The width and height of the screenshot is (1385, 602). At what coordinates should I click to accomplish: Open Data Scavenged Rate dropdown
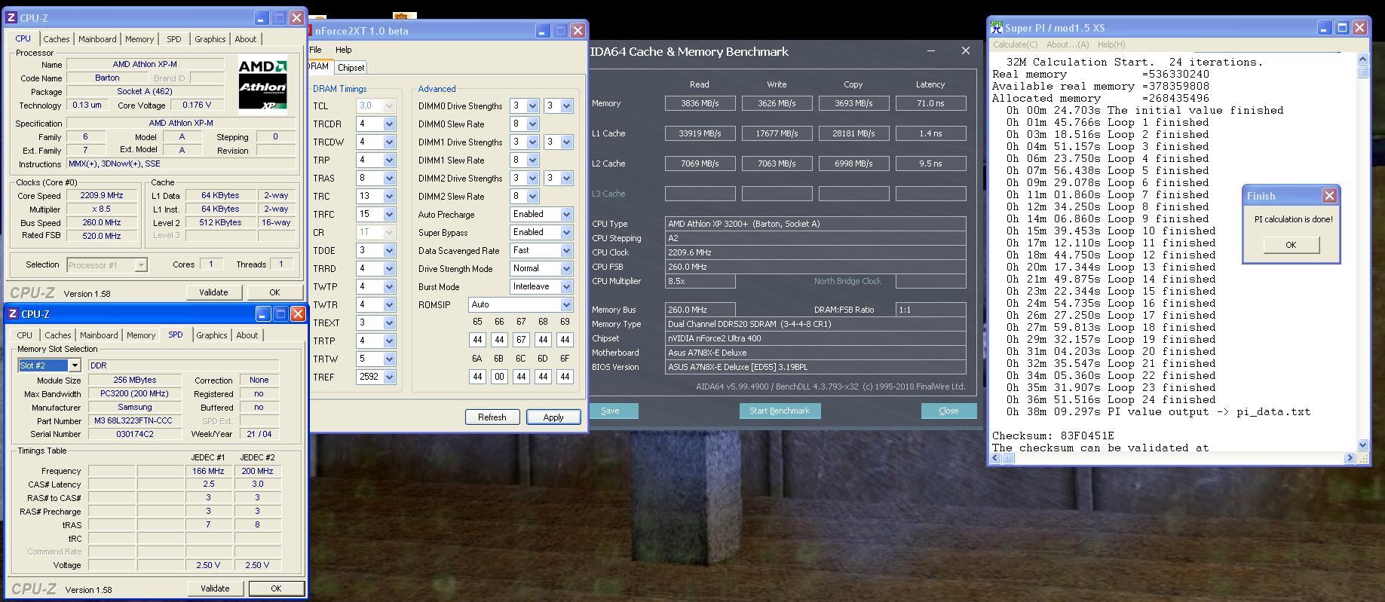566,250
